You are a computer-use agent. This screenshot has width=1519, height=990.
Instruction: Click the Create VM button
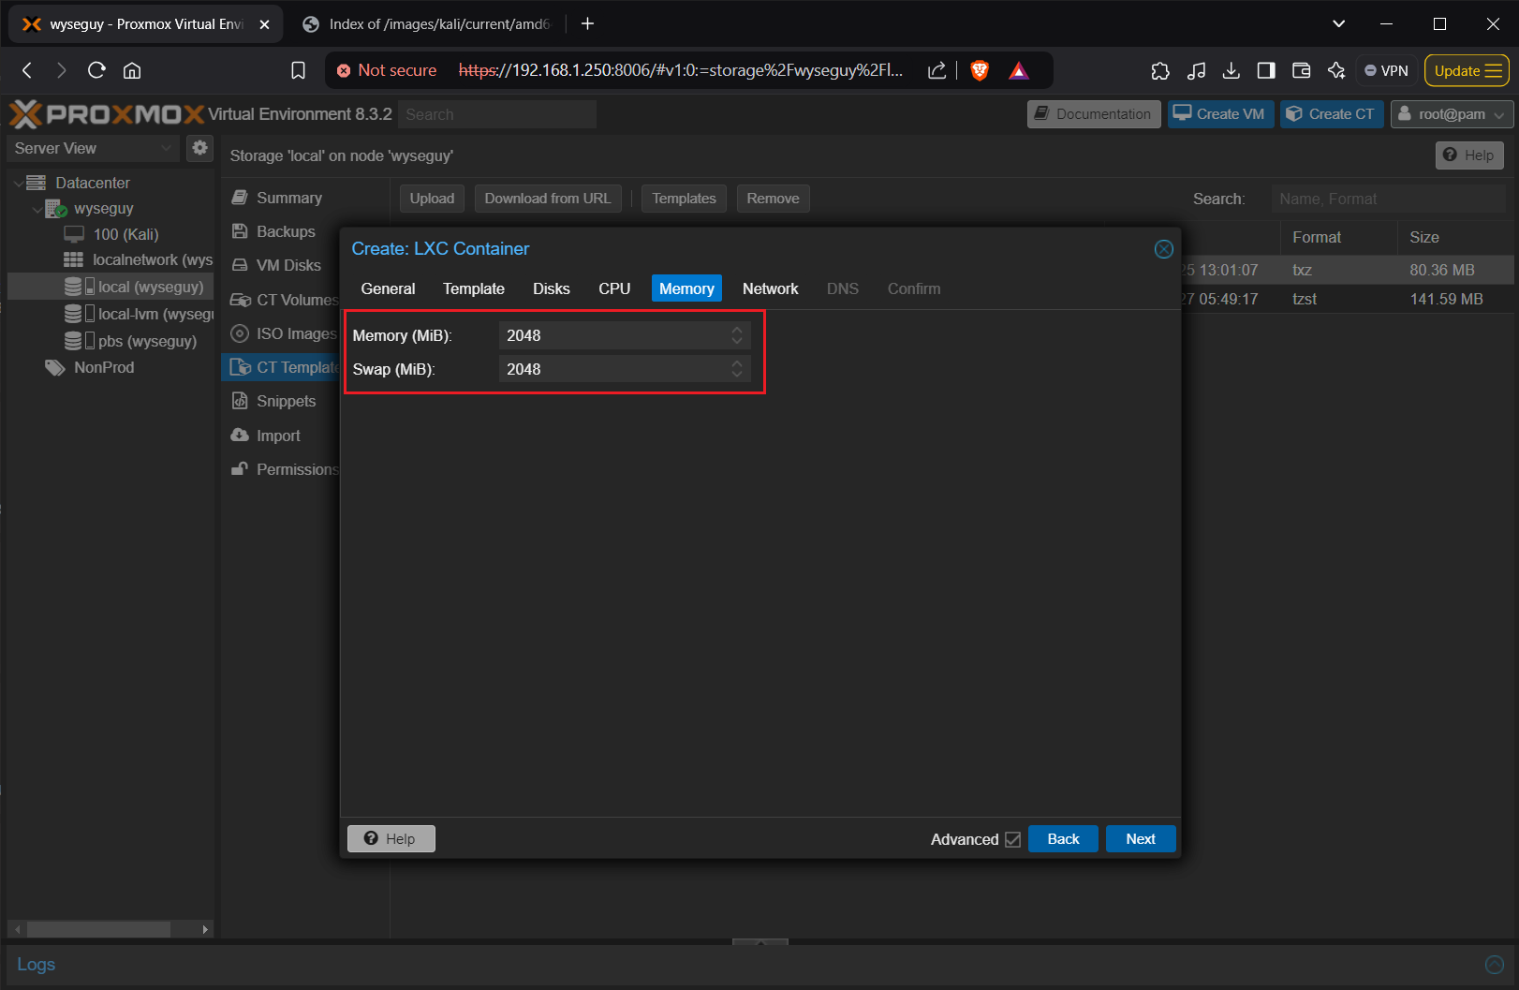(1220, 114)
